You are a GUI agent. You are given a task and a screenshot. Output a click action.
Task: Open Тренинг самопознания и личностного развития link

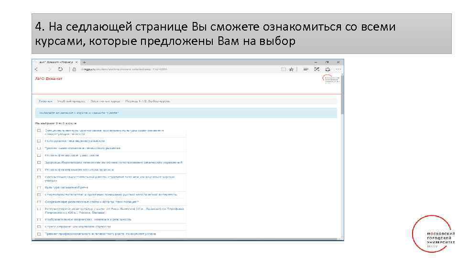coord(82,148)
